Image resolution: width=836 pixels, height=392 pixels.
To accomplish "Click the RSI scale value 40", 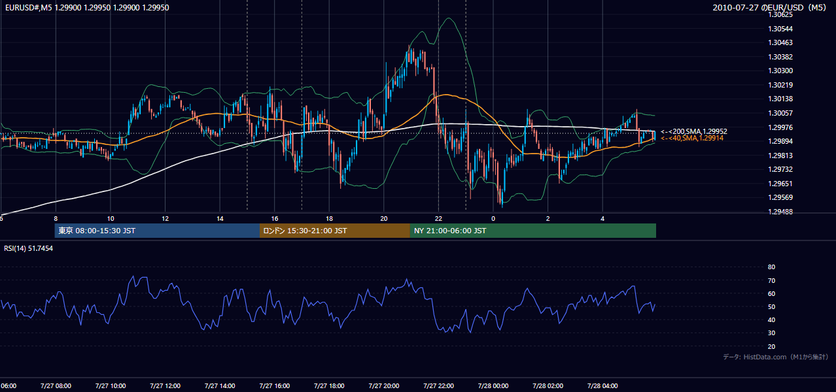I will pyautogui.click(x=771, y=319).
